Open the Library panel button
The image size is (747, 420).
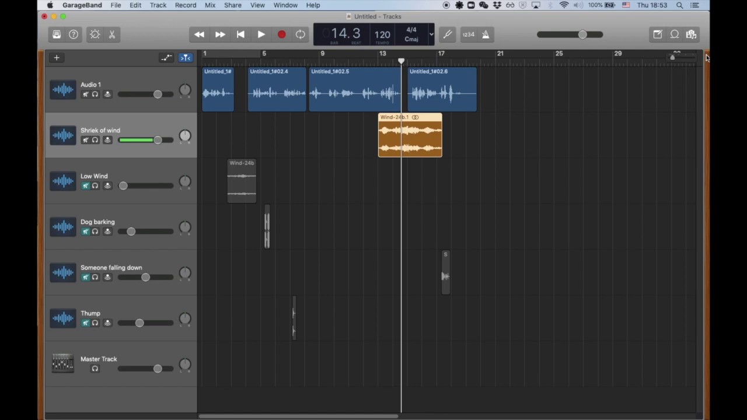point(57,34)
